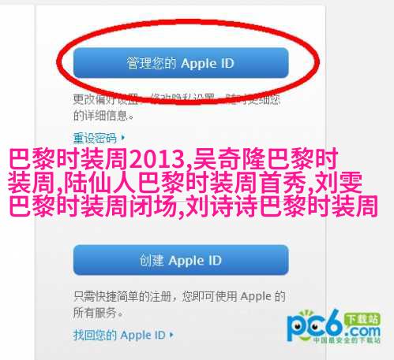Click the pink text 陆仙人巴黎时装周首秀

[x=185, y=183]
